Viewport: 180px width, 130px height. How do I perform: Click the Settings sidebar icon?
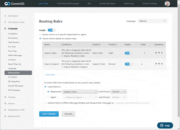(x=5, y=97)
